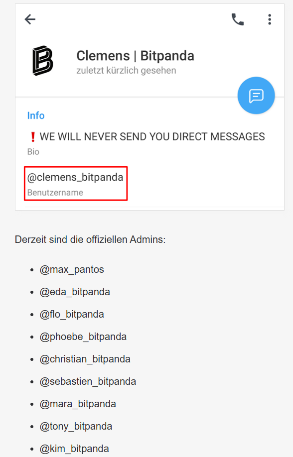The image size is (293, 457).
Task: Select @sebastien_bitpanda admin entry
Action: [88, 381]
